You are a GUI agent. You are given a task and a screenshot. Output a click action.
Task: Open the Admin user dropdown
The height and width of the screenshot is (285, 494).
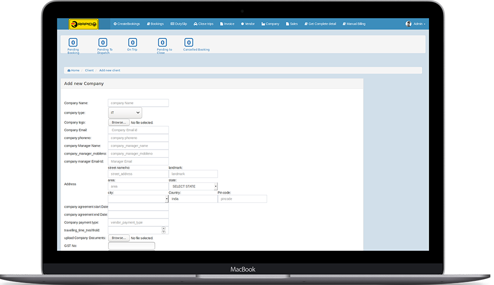416,24
